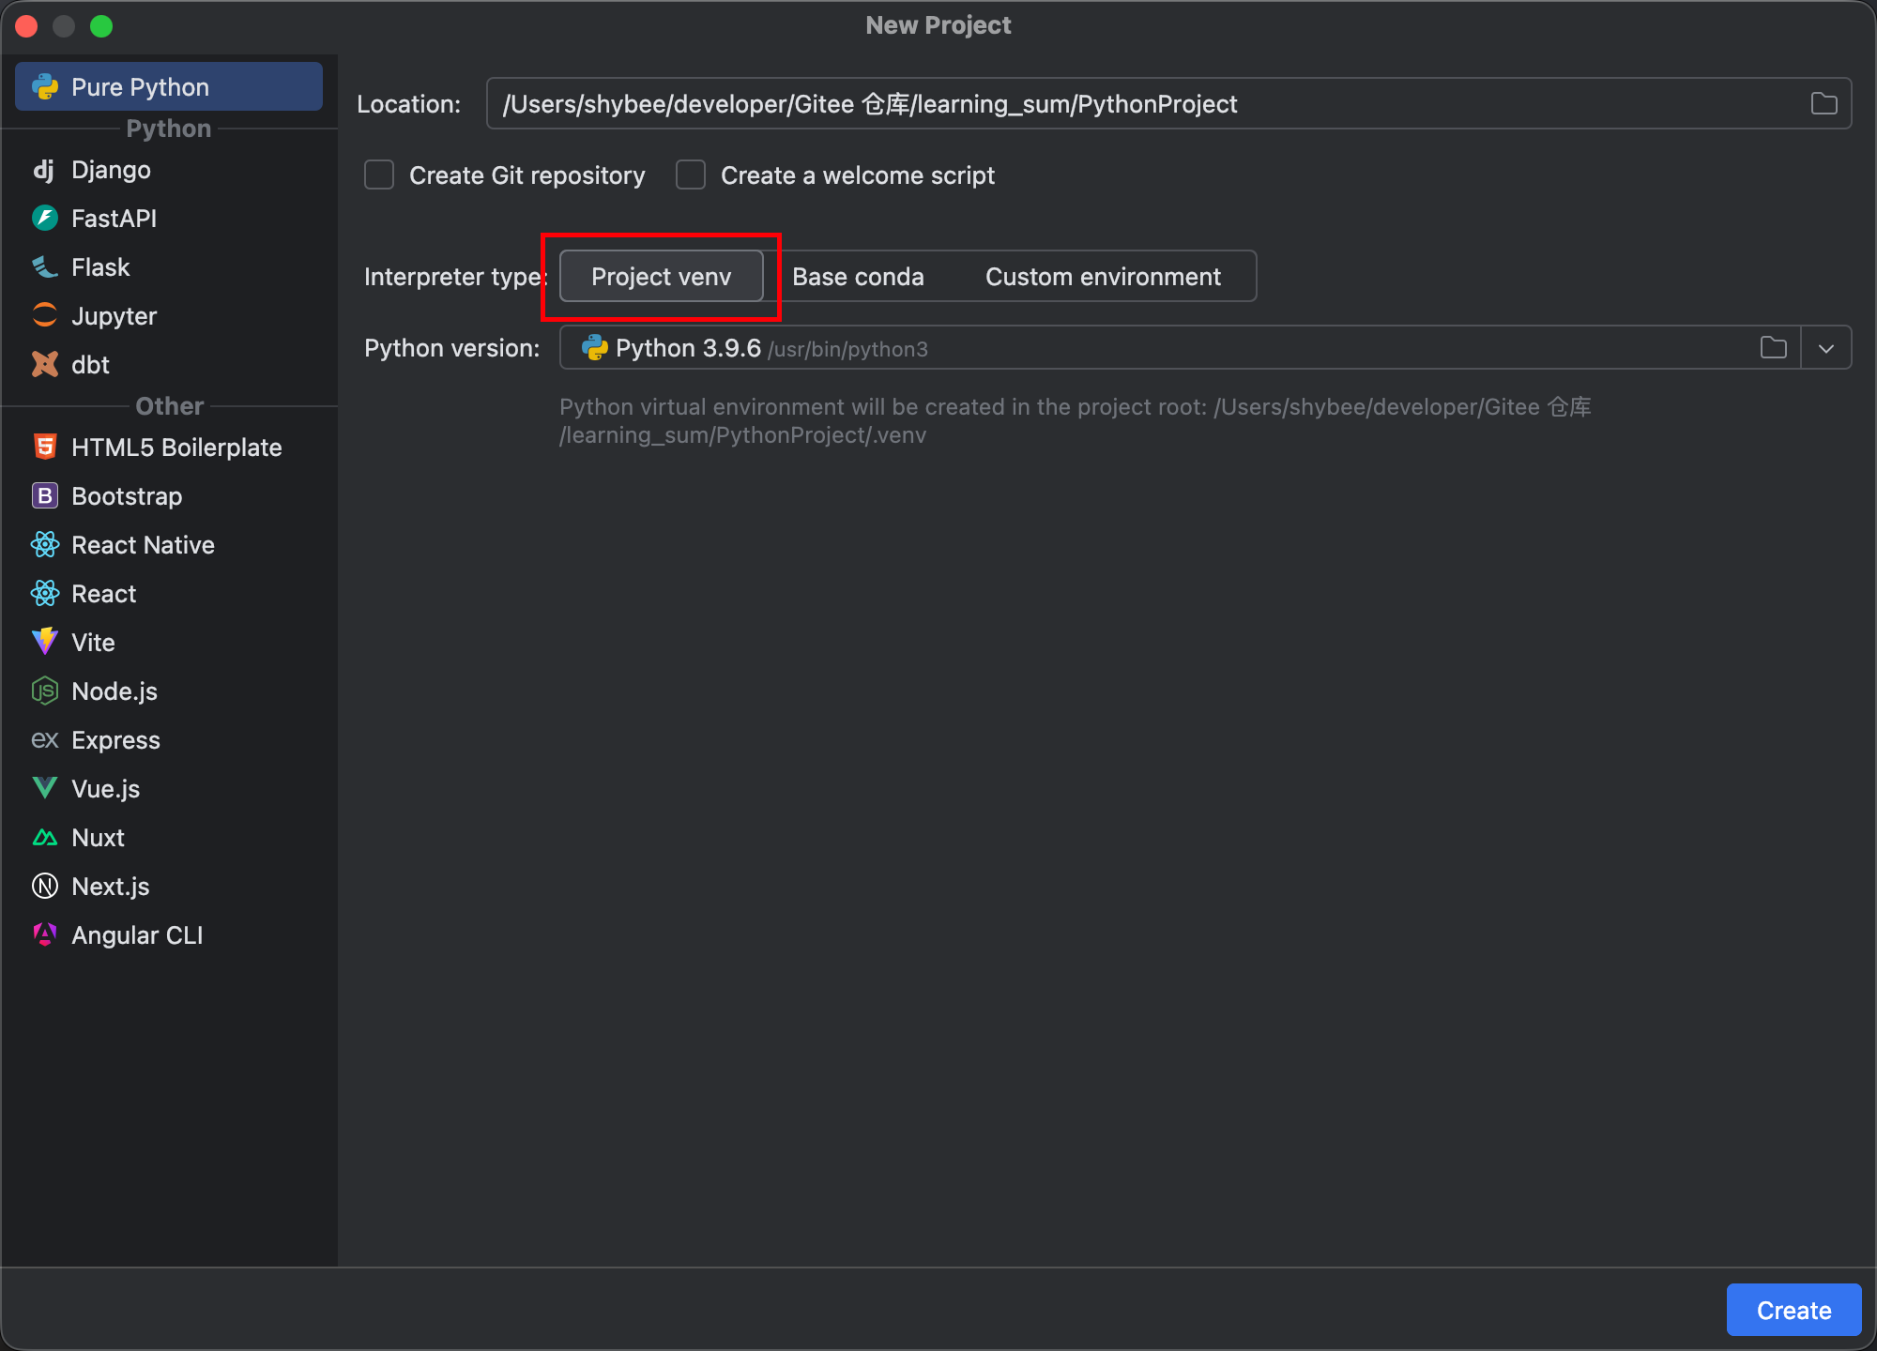The image size is (1877, 1351).
Task: Click the Bootstrap B icon
Action: [45, 495]
